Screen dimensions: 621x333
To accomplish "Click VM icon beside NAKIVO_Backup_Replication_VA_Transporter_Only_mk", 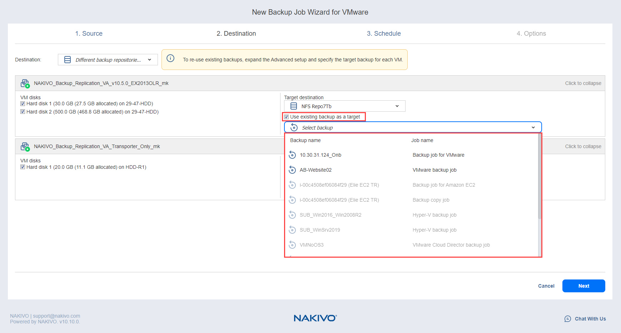I will 25,147.
